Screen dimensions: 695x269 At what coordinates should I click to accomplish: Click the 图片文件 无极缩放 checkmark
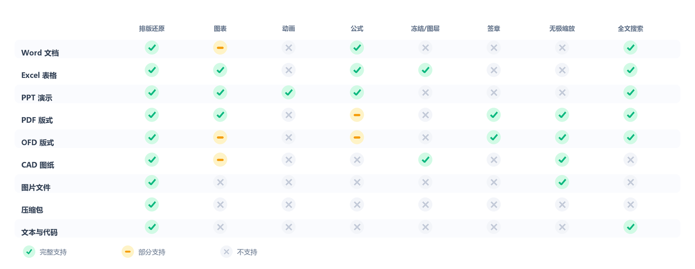click(562, 182)
